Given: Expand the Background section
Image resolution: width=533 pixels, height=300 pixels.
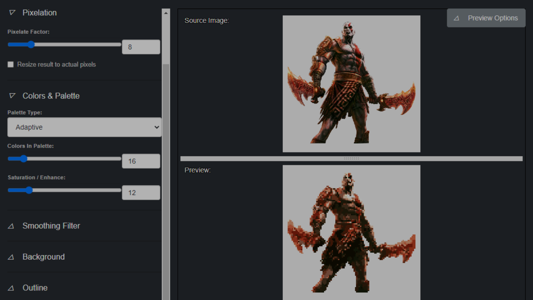Looking at the screenshot, I should [x=11, y=257].
